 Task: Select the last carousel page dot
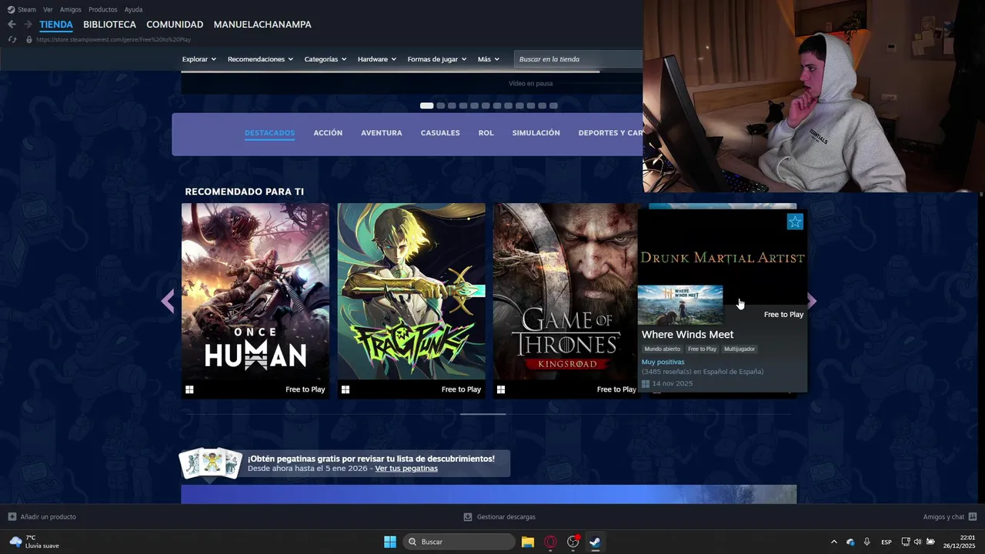click(553, 105)
